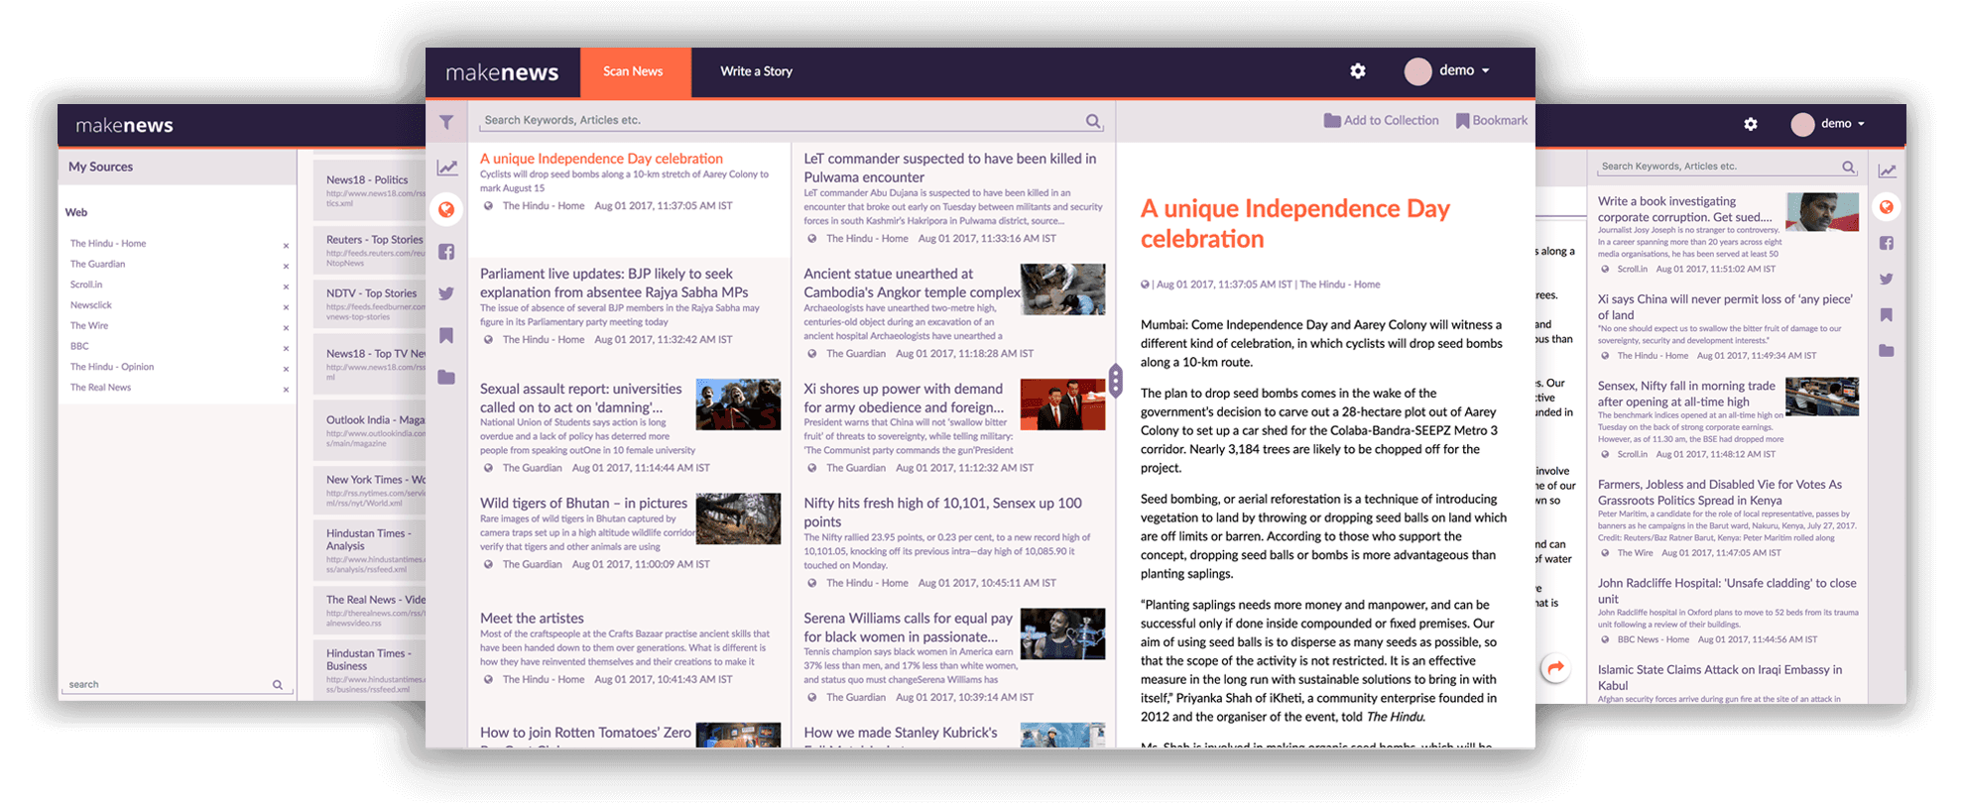This screenshot has width=1964, height=803.
Task: Click wild tigers of Bhutan thumbnail
Action: point(738,518)
